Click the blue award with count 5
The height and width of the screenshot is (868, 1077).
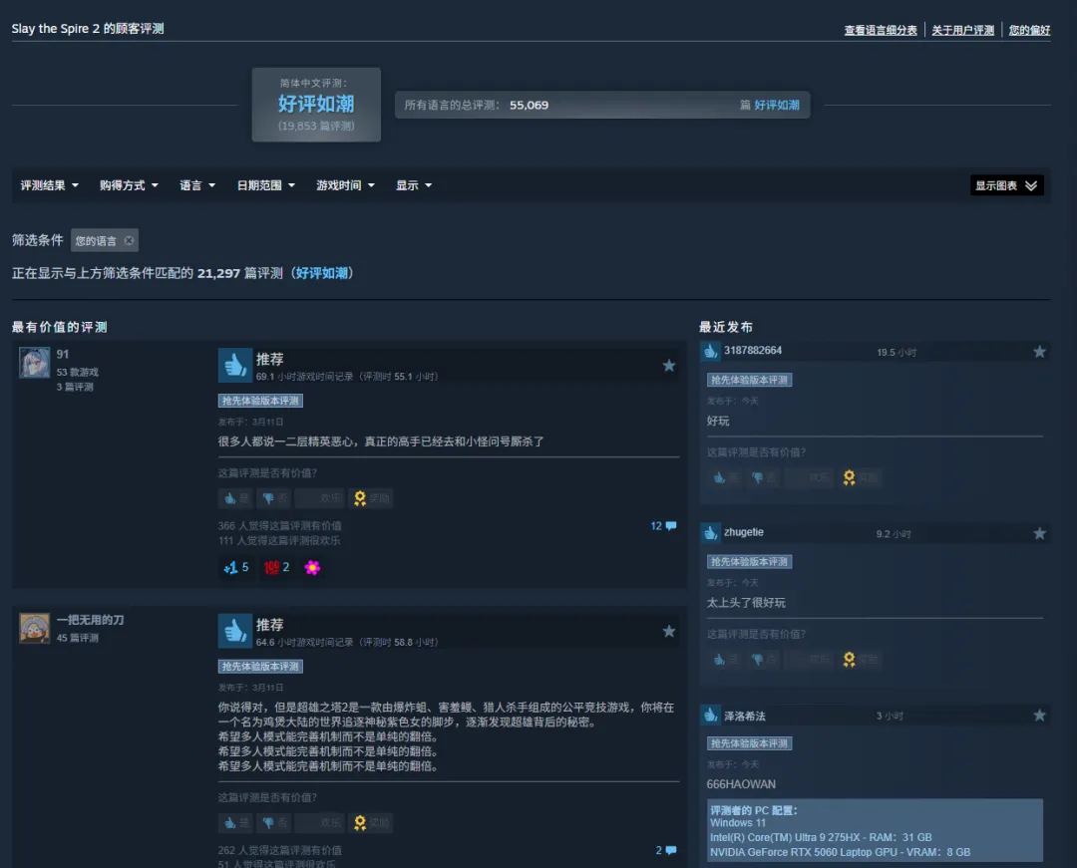click(235, 567)
